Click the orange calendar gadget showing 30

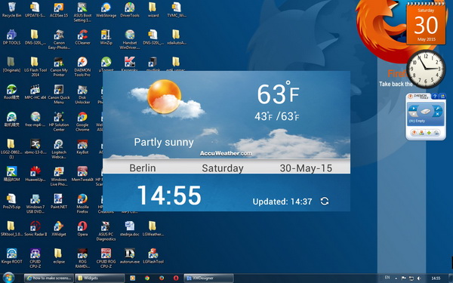(426, 23)
